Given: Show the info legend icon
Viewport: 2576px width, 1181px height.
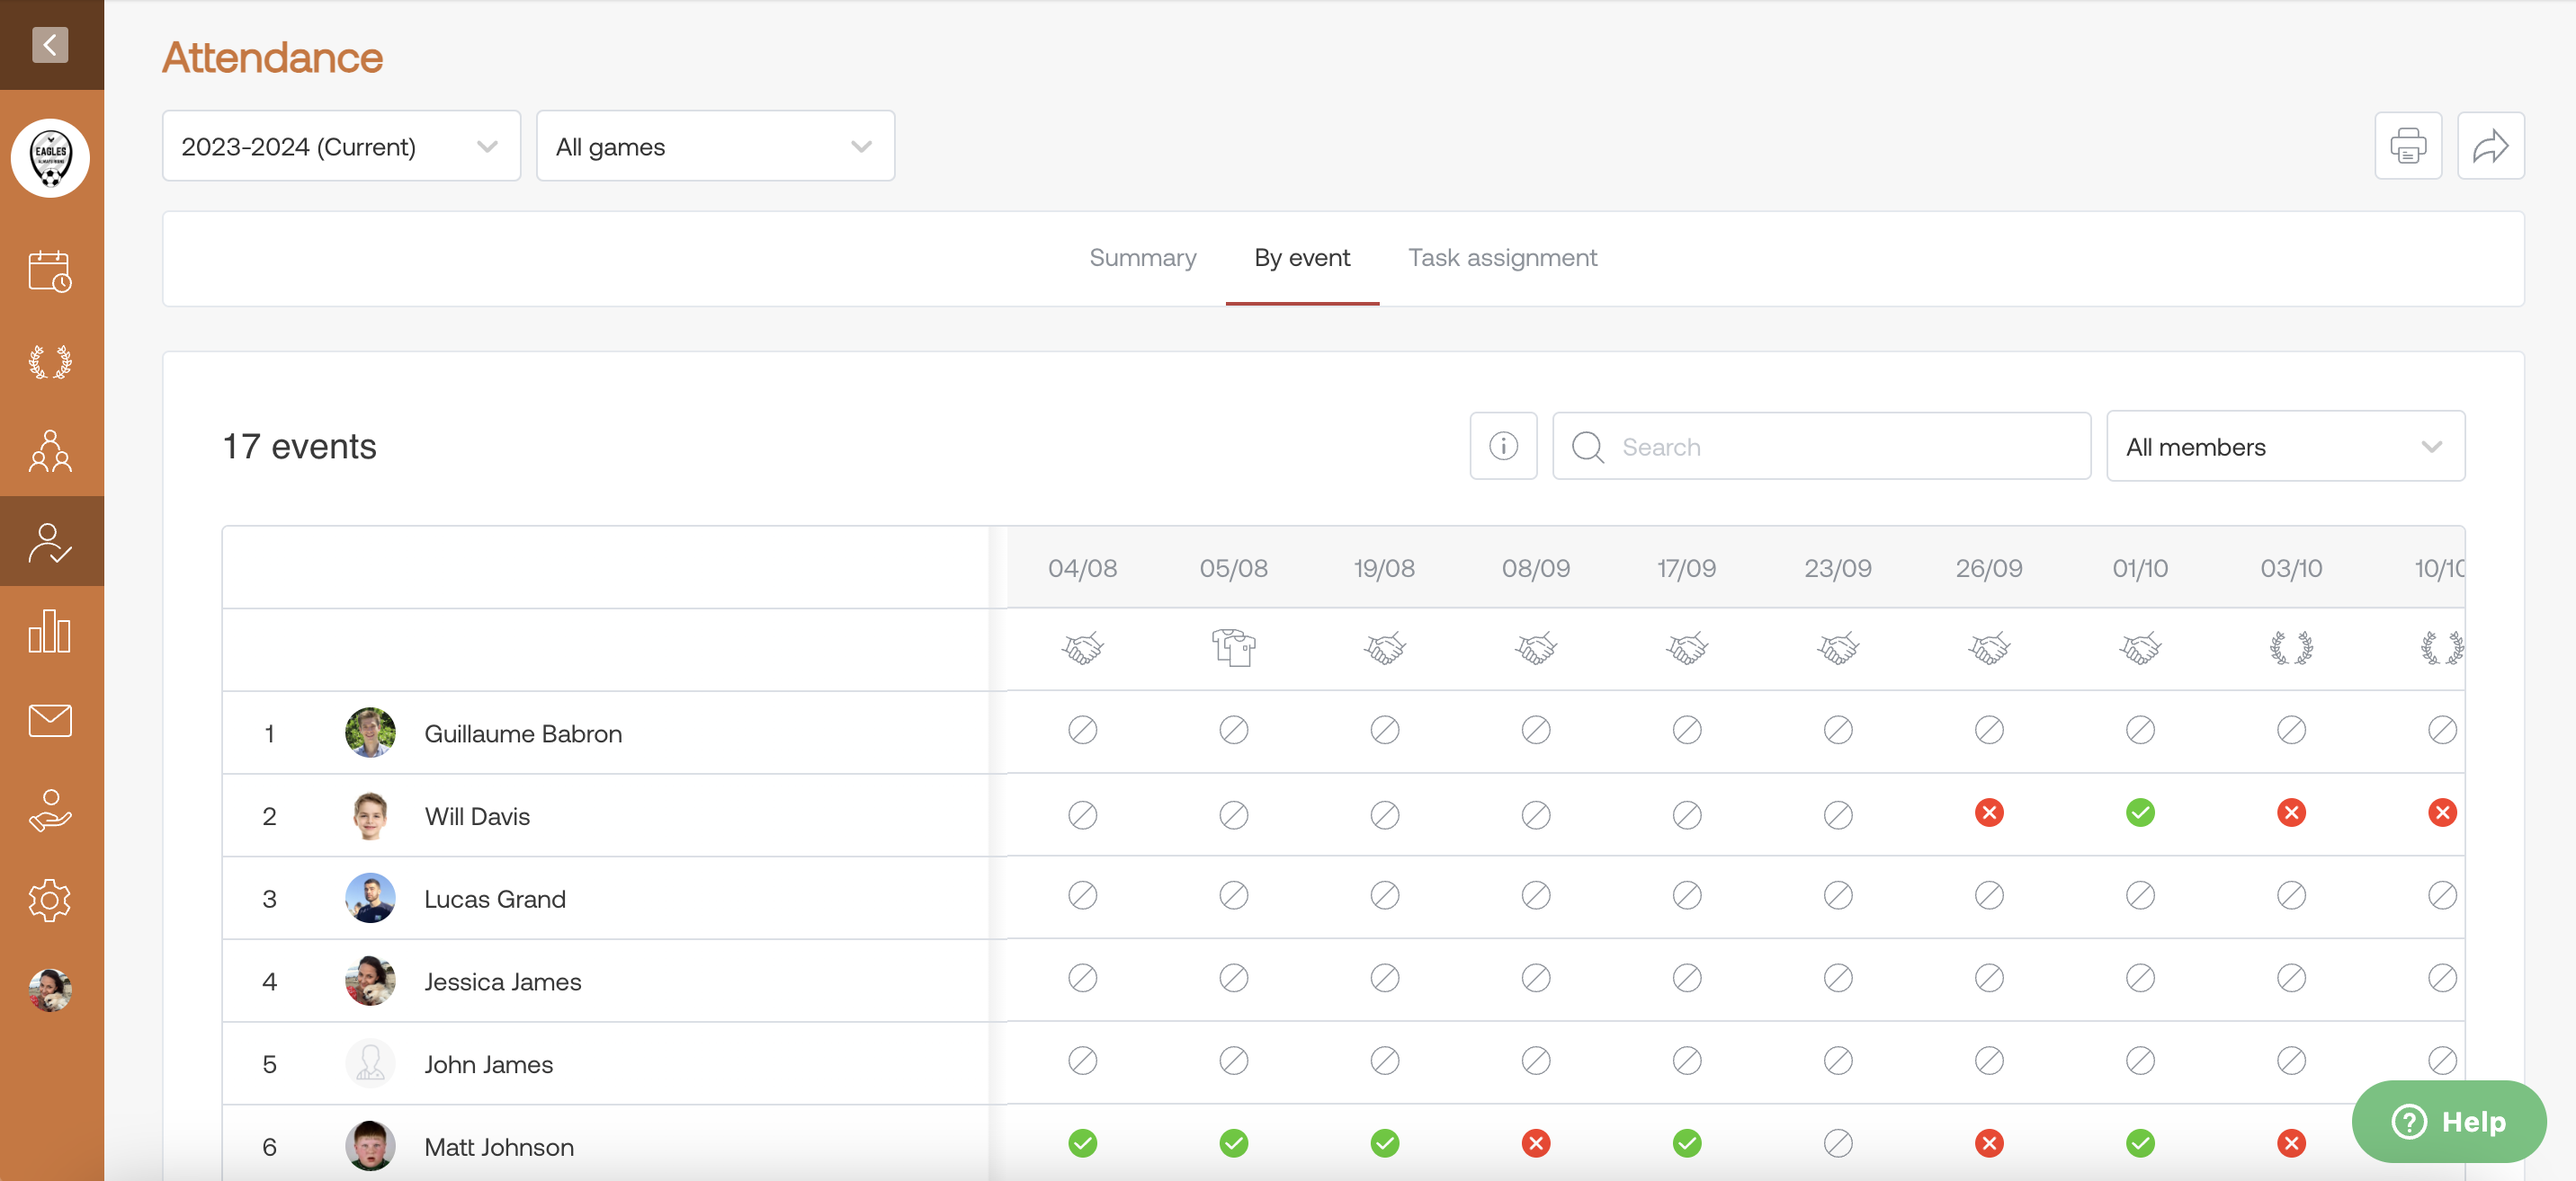Looking at the screenshot, I should tap(1503, 446).
